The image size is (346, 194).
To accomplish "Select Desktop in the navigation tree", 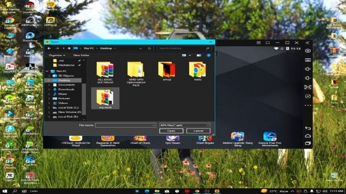I will [64, 80].
